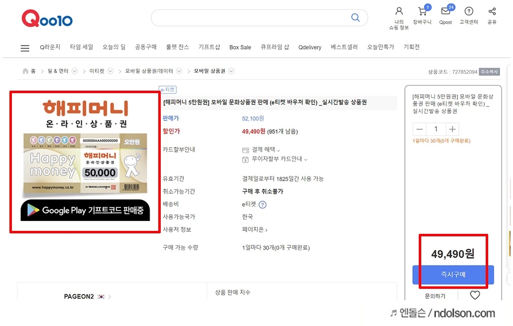Go to home via breadcrumb house icon

coord(25,71)
